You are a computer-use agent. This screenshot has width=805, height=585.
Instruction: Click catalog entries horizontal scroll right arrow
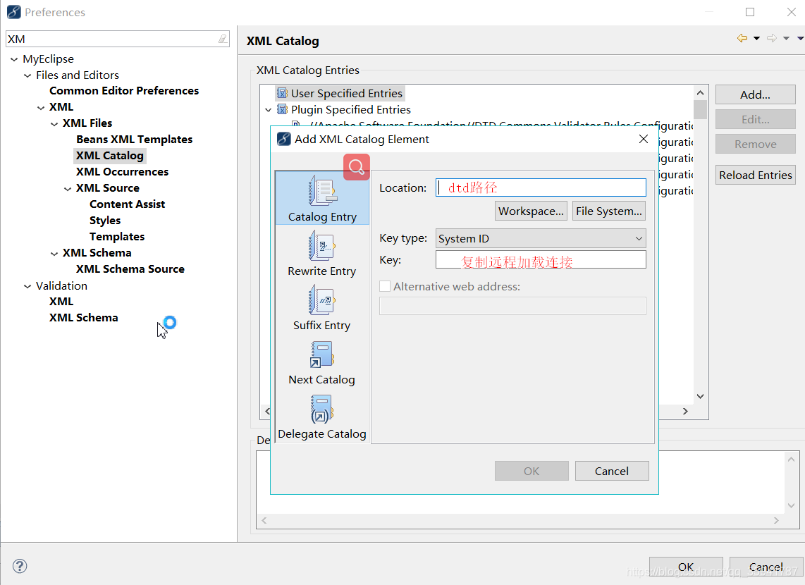tap(685, 411)
